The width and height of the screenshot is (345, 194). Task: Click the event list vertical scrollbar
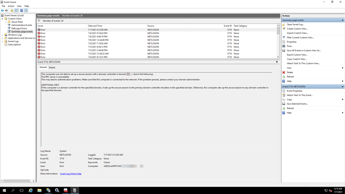[278, 41]
